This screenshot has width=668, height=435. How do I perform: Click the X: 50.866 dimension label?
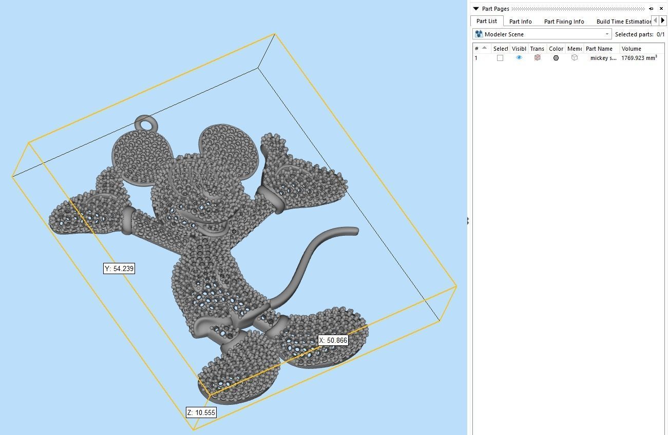(333, 340)
